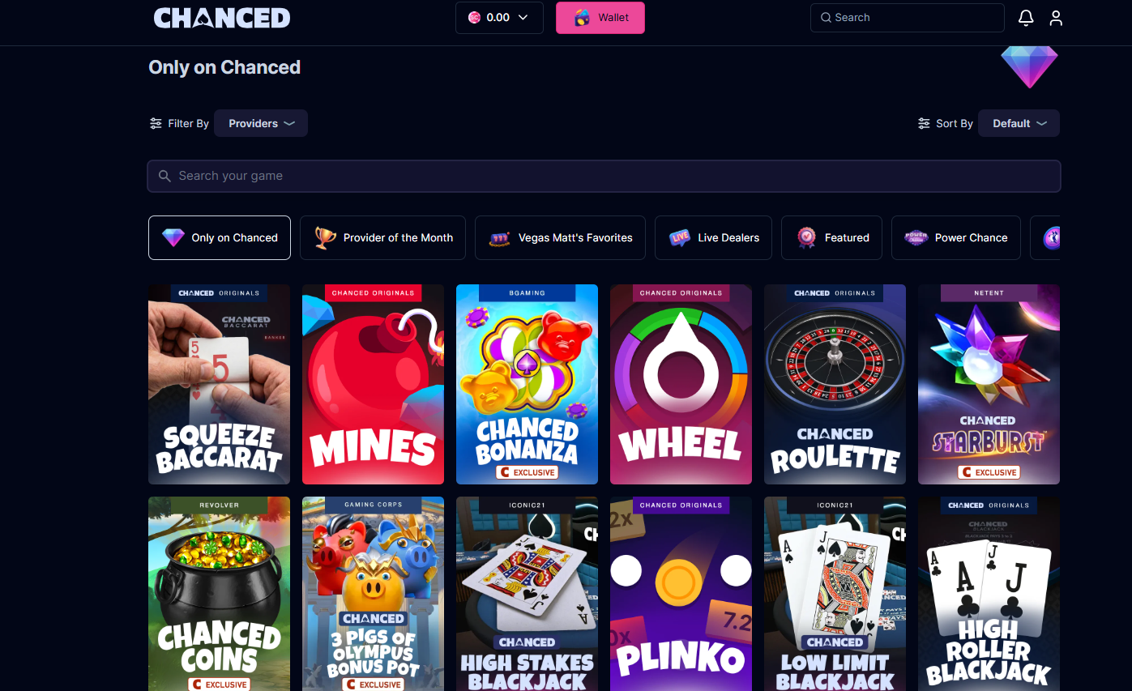Expand the 0.00 balance dropdown
This screenshot has width=1132, height=691.
(x=499, y=17)
